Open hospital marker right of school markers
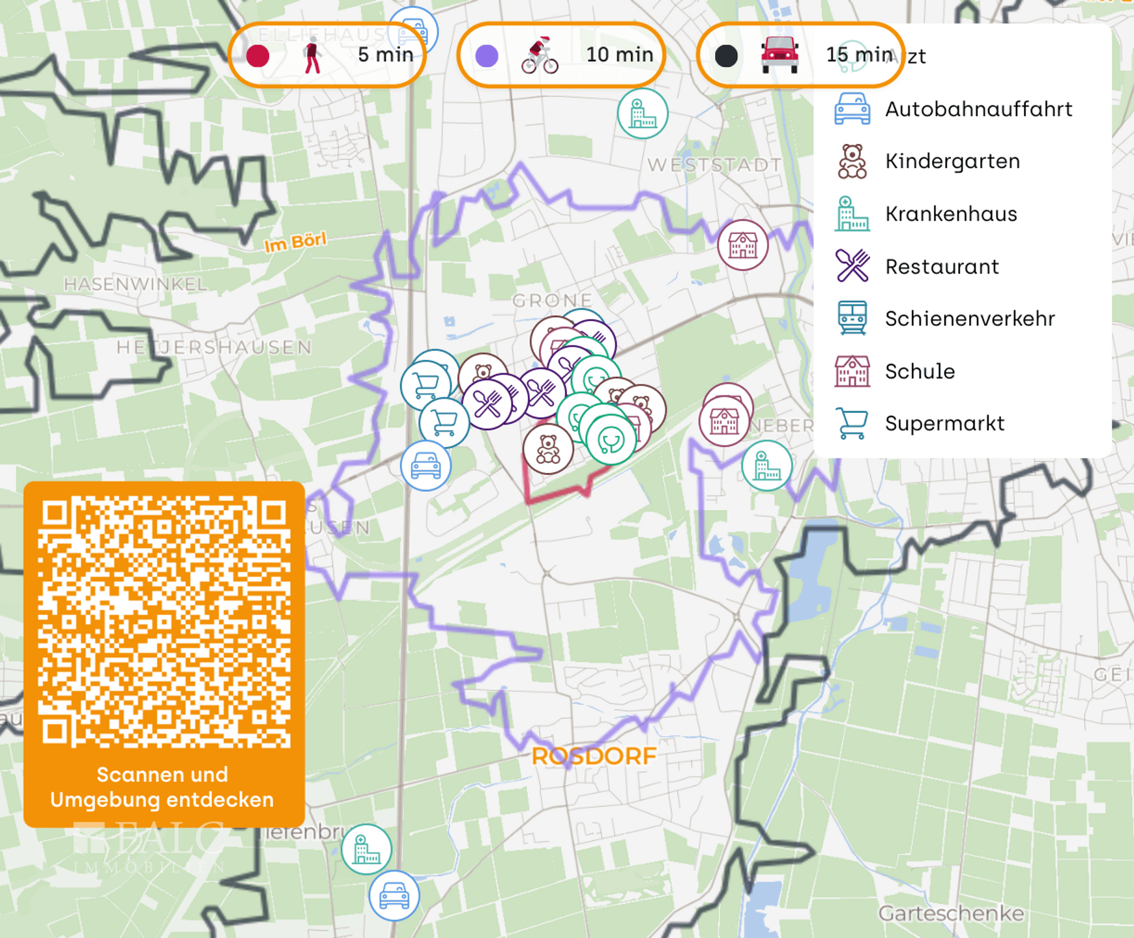Screen dimensions: 1134x938 [767, 466]
